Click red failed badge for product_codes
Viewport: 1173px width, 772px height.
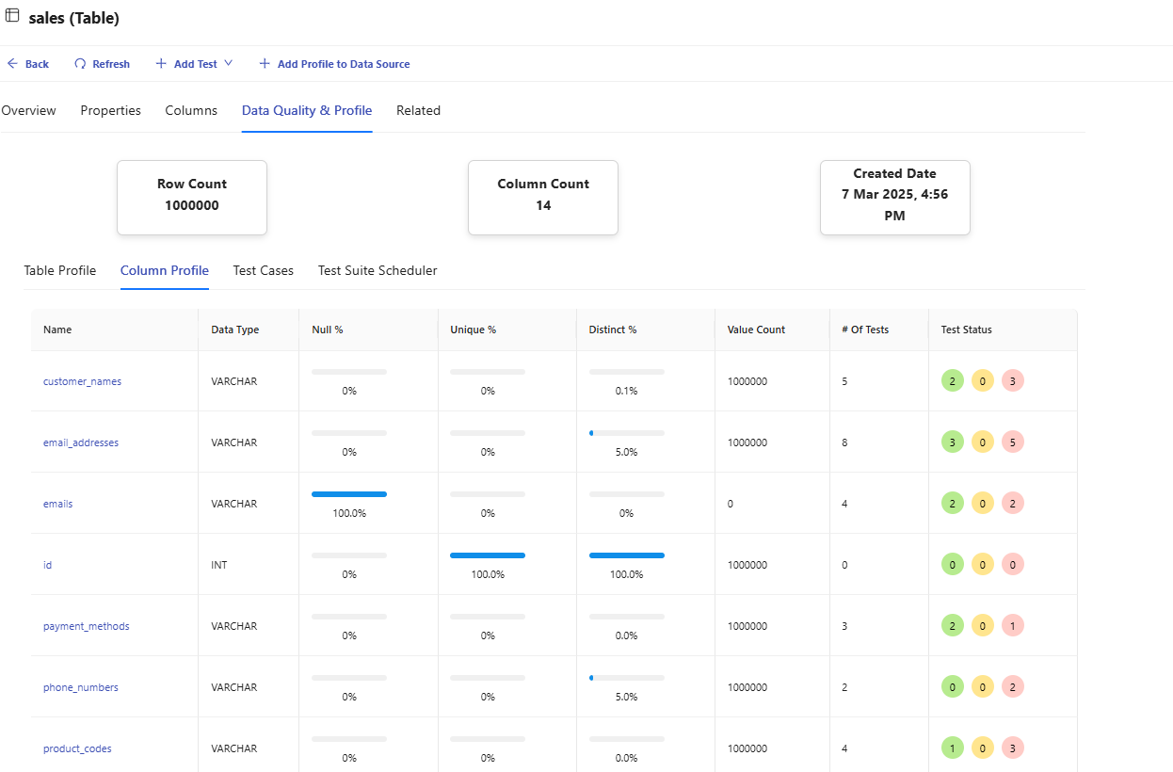click(1013, 748)
